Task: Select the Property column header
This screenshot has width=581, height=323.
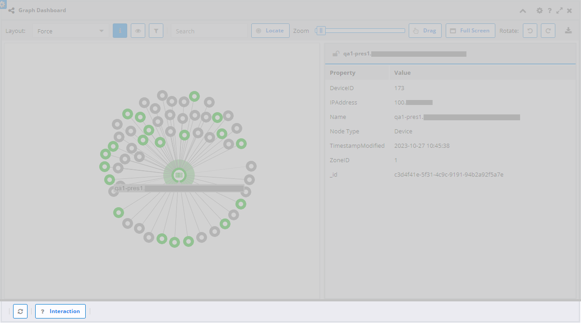Action: pos(342,73)
